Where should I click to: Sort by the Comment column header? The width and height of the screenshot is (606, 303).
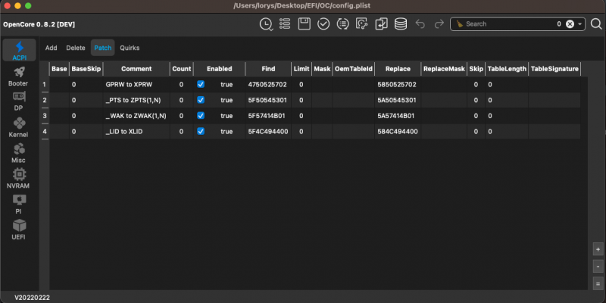(136, 69)
